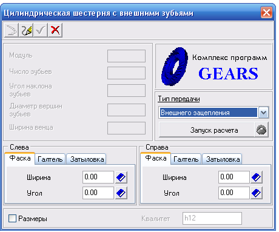Screen dimensions: 279x232
Task: Click the red X cancel toolbar icon
Action: click(55, 30)
